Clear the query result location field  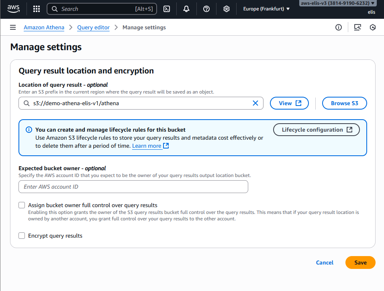tap(255, 103)
